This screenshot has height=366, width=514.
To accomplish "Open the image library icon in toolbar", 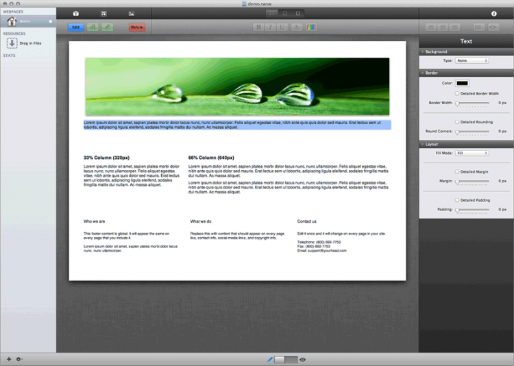I will [x=132, y=14].
